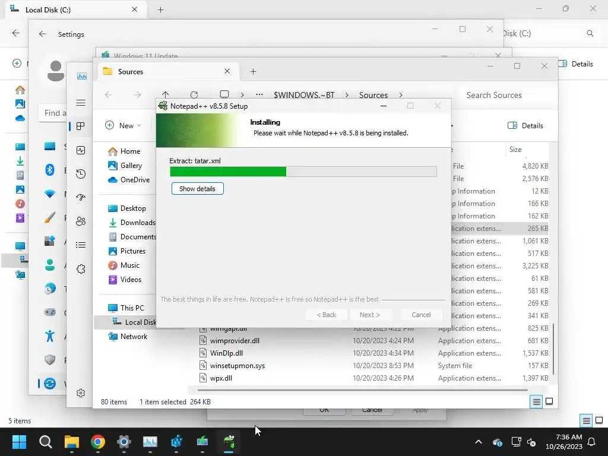This screenshot has height=456, width=608.
Task: Switch to details list view icon in Sources
Action: (x=536, y=402)
